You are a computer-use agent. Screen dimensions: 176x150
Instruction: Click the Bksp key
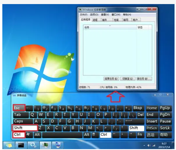138,108
